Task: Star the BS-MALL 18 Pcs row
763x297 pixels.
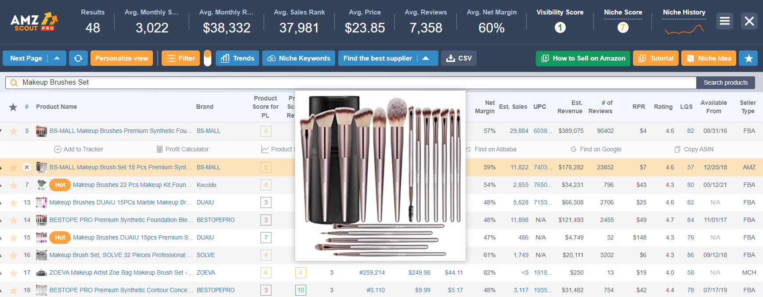Action: point(14,167)
